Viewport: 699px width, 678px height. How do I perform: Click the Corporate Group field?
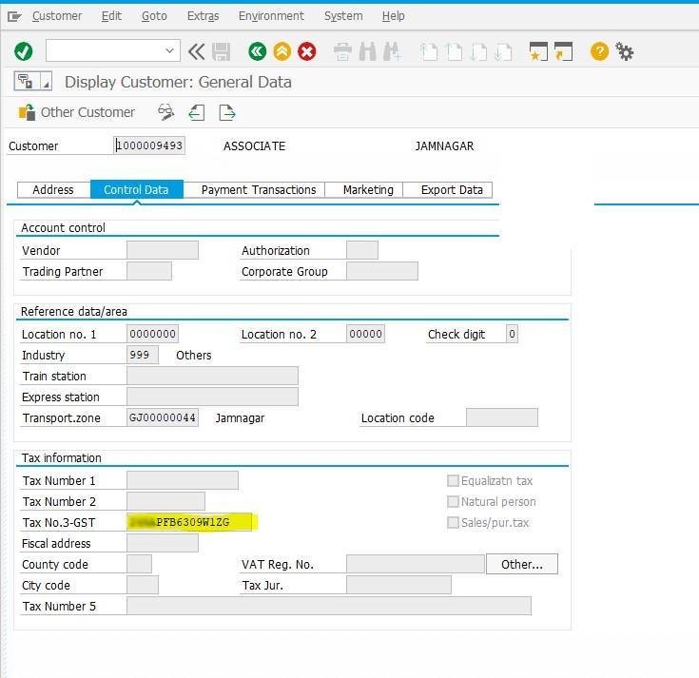(x=382, y=271)
